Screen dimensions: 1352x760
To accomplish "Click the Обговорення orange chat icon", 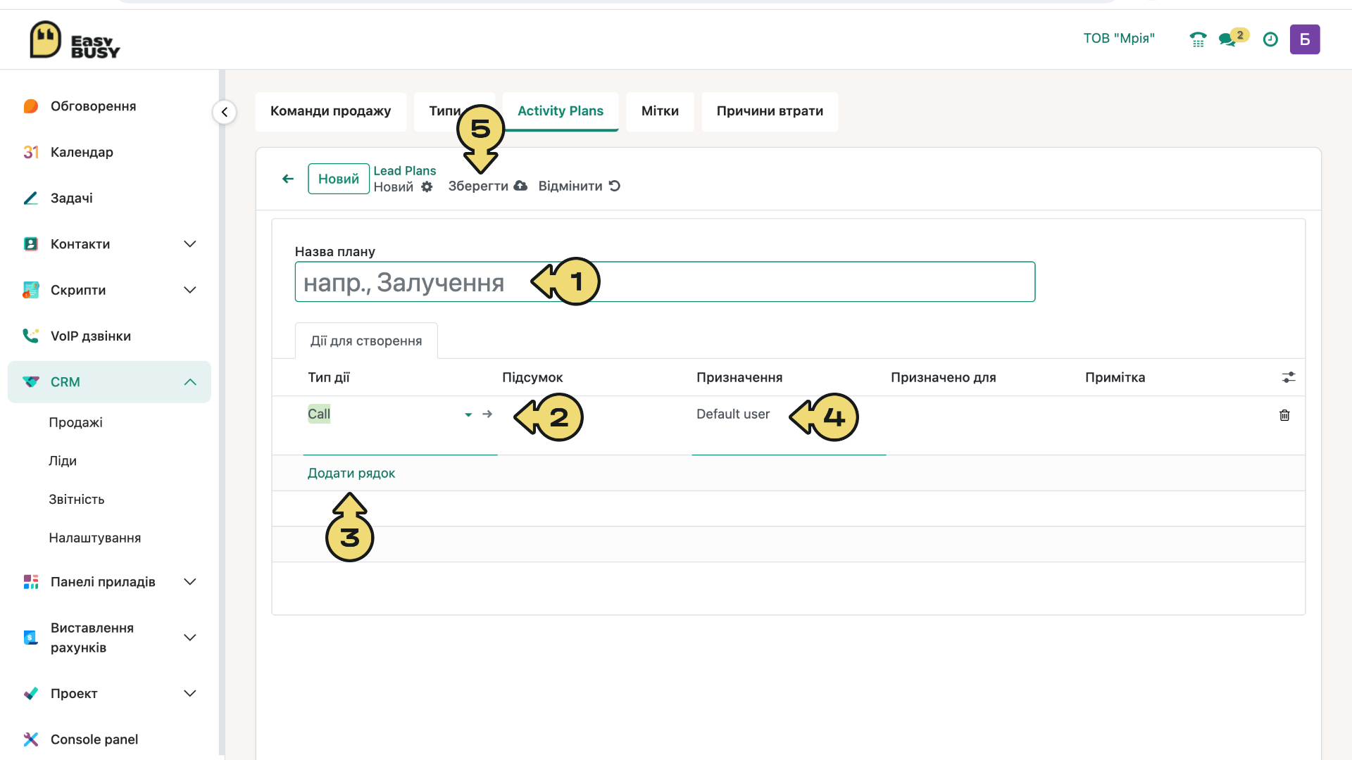I will coord(30,106).
